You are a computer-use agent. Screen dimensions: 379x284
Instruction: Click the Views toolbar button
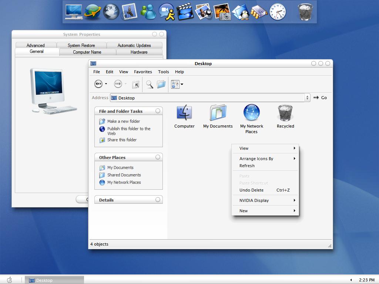[x=175, y=84]
